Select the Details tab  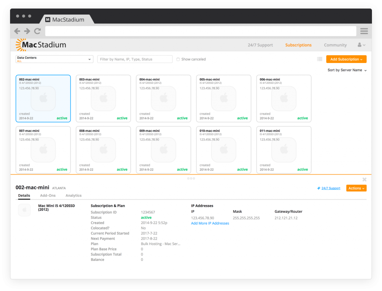(x=24, y=195)
